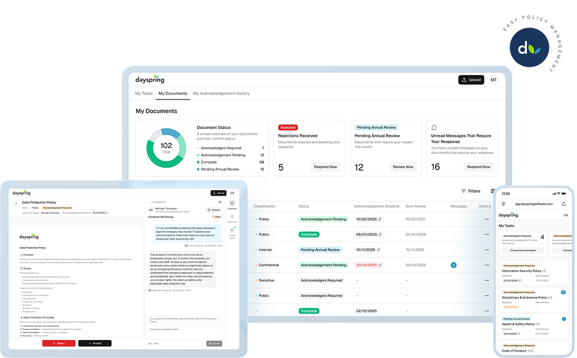Click Upload in the policy viewer window
Image resolution: width=577 pixels, height=358 pixels.
click(x=218, y=193)
